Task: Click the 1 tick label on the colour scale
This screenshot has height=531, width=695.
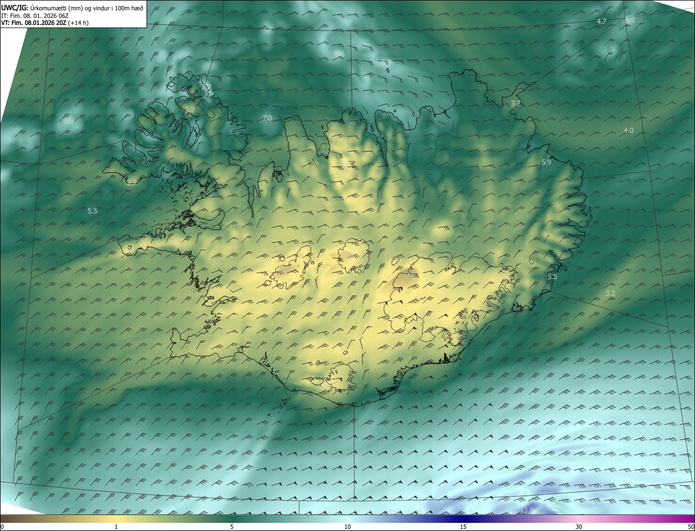Action: pyautogui.click(x=116, y=527)
